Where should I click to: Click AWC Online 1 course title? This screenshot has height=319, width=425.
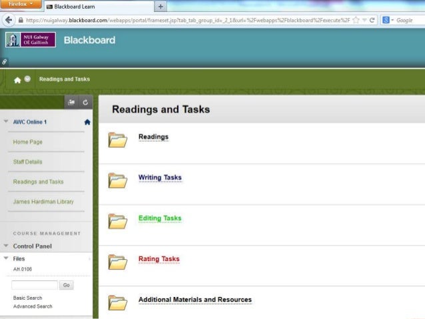coord(30,122)
